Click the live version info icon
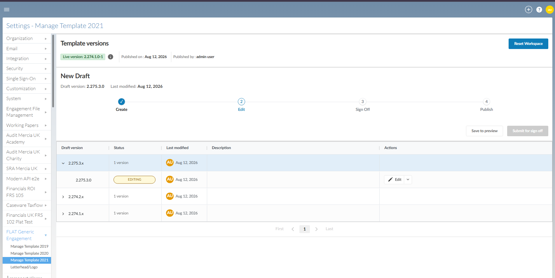 pos(111,57)
